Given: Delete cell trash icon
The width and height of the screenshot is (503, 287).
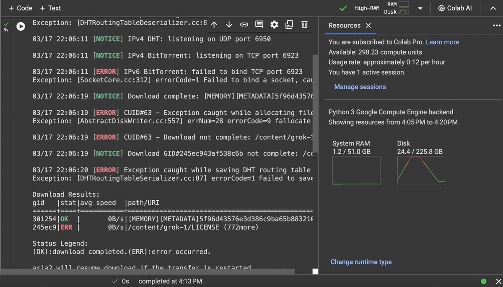Looking at the screenshot, I should [305, 25].
